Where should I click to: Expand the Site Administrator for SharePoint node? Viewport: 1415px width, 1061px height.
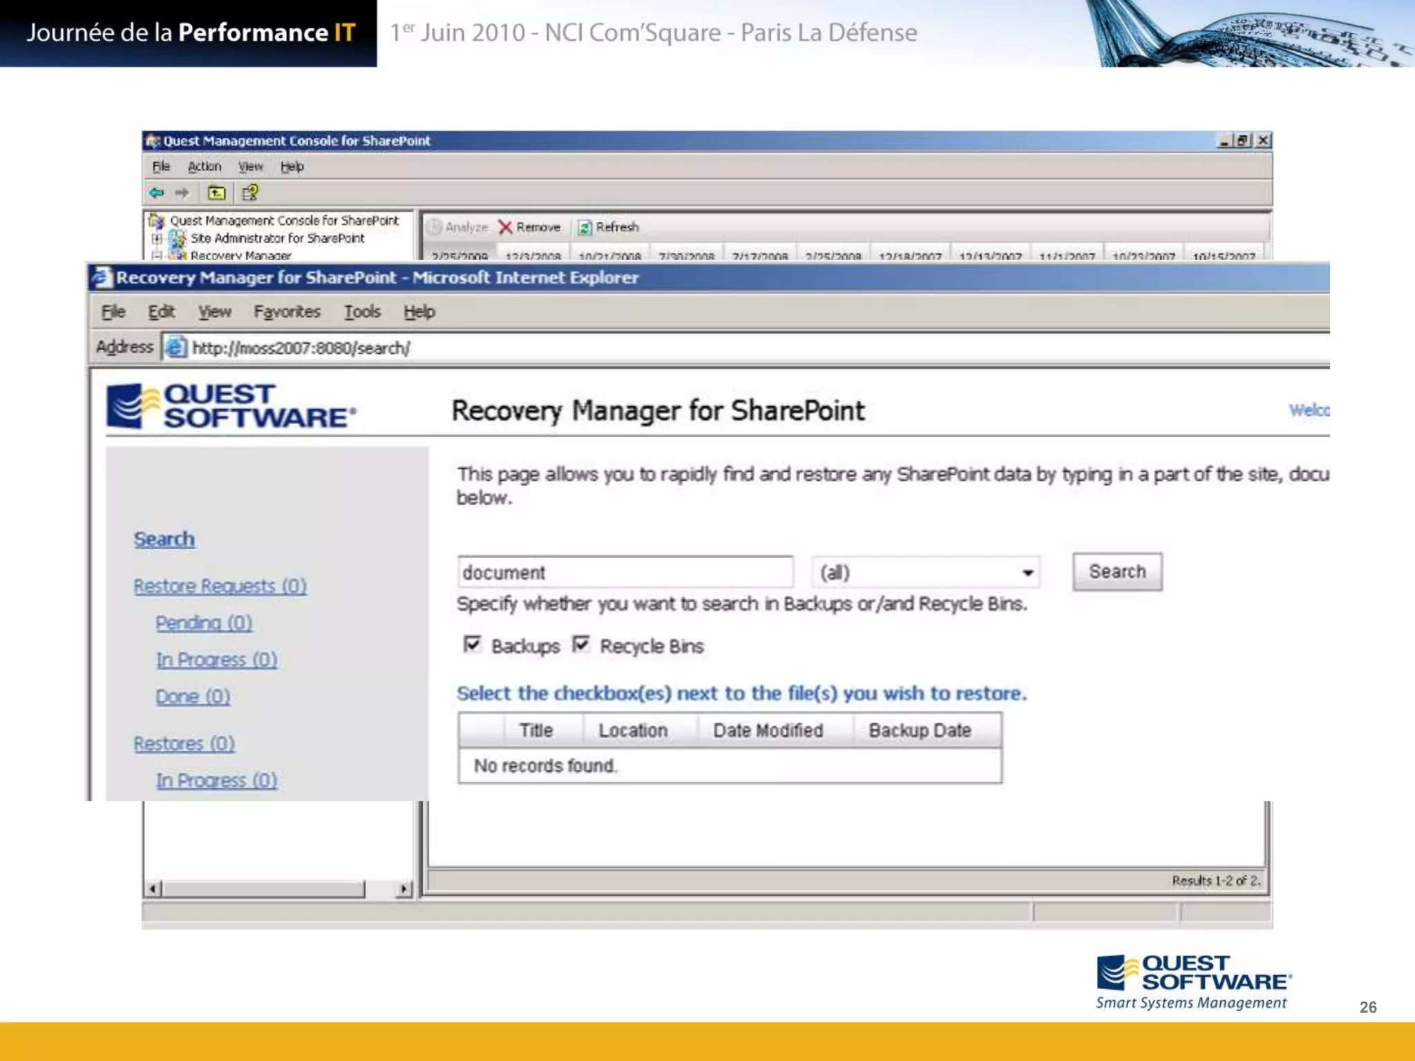click(157, 239)
